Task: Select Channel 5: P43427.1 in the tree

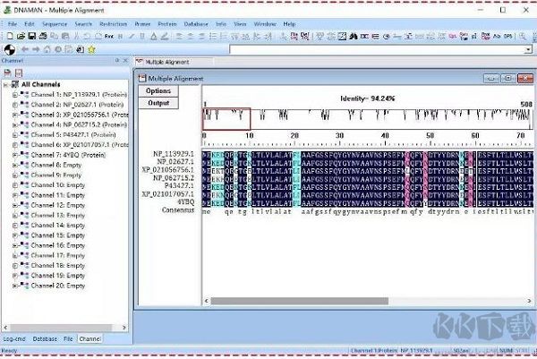Action: 70,134
